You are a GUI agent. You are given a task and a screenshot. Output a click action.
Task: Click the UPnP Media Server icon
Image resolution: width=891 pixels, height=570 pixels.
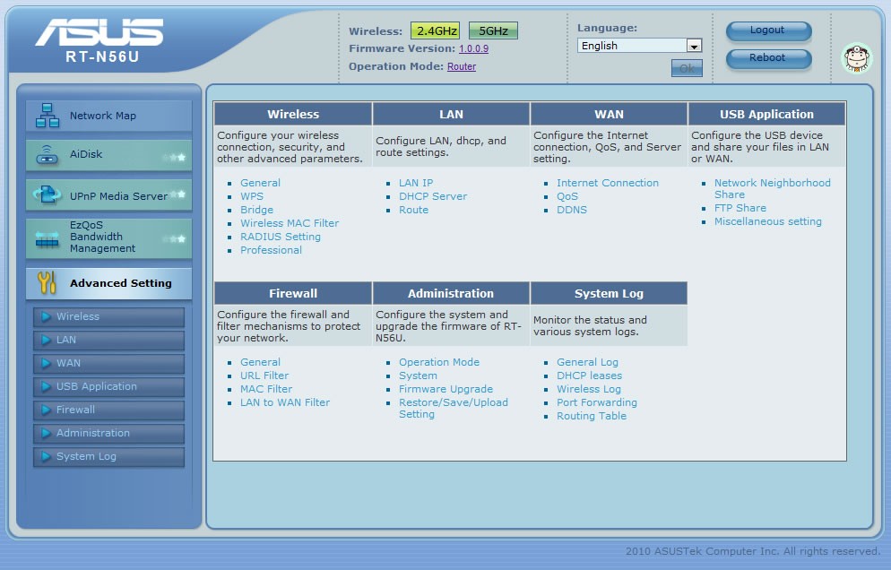coord(47,194)
